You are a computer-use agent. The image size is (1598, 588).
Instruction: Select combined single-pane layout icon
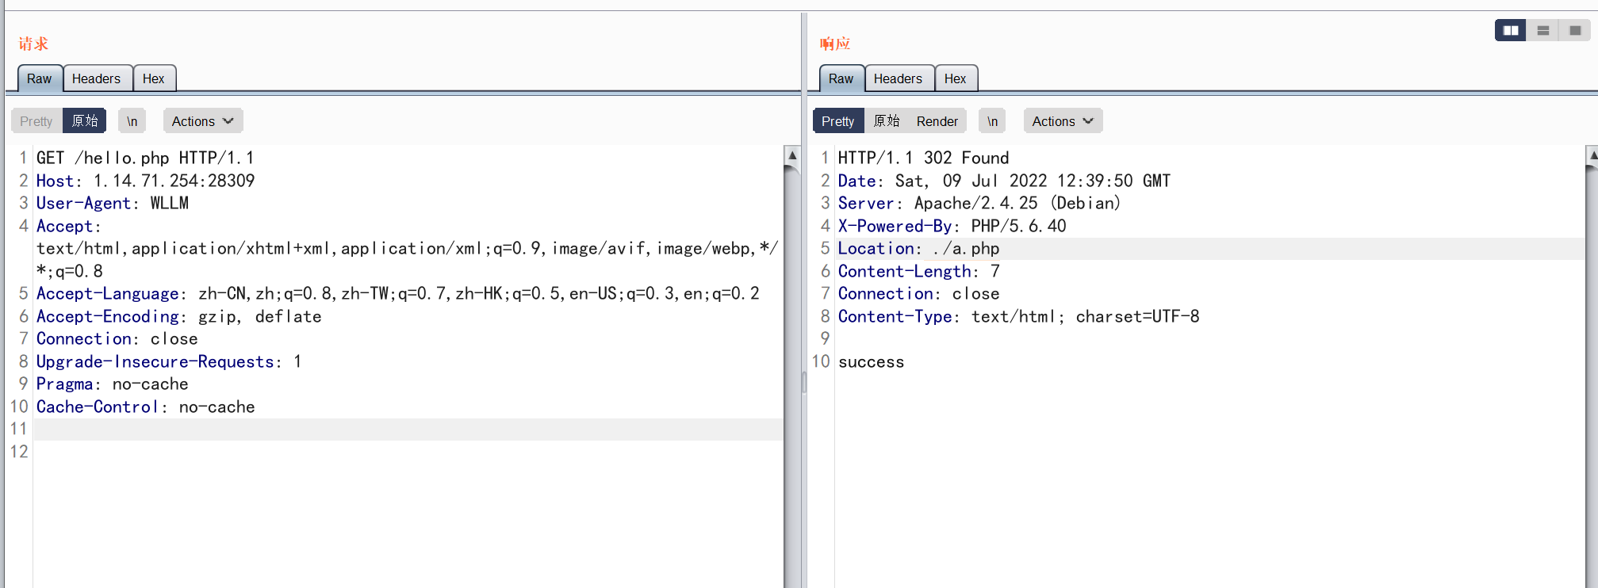tap(1575, 30)
